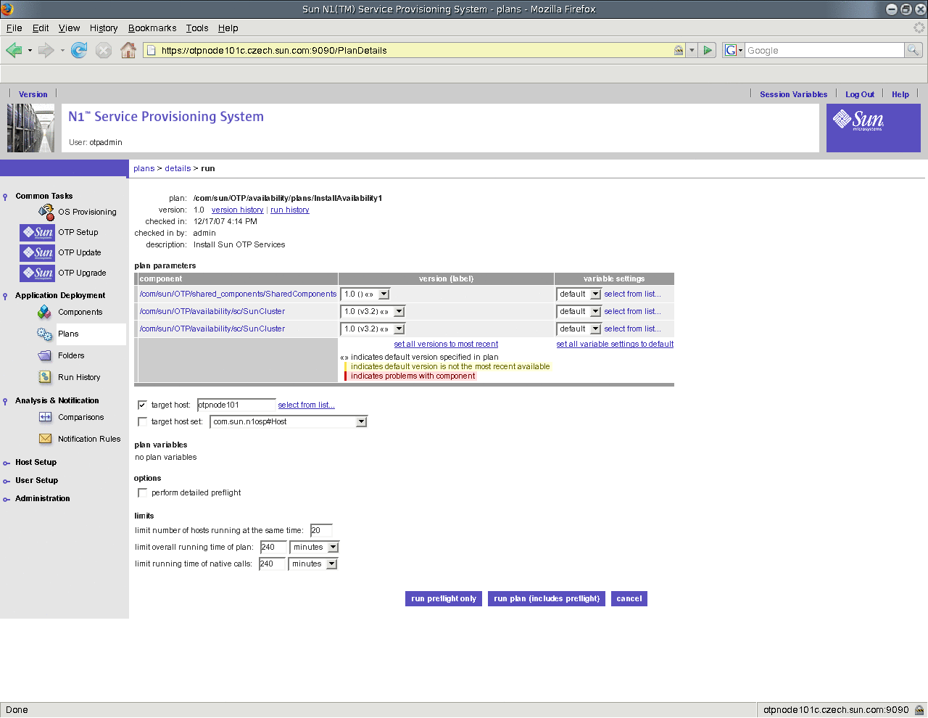Viewport: 928px width, 718px height.
Task: Click the OS Provisioning icon
Action: [46, 212]
